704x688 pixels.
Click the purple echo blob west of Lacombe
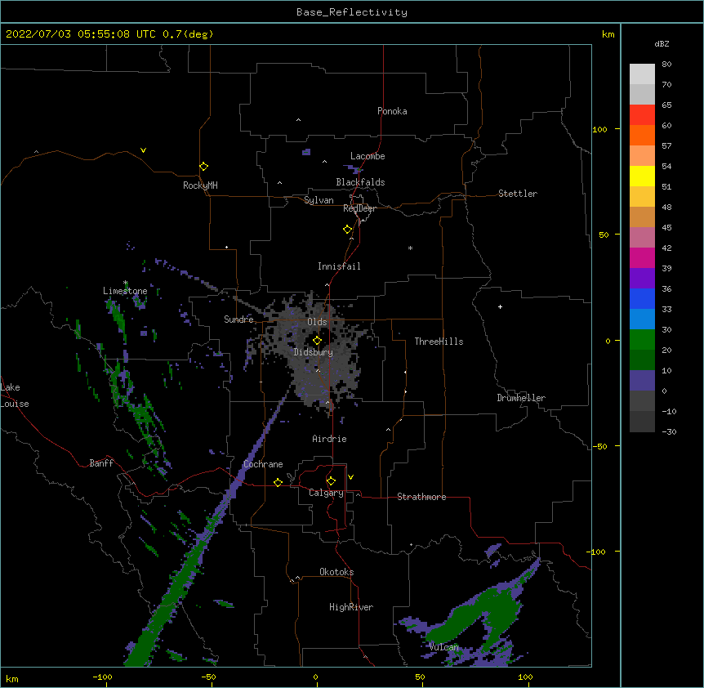[x=306, y=152]
